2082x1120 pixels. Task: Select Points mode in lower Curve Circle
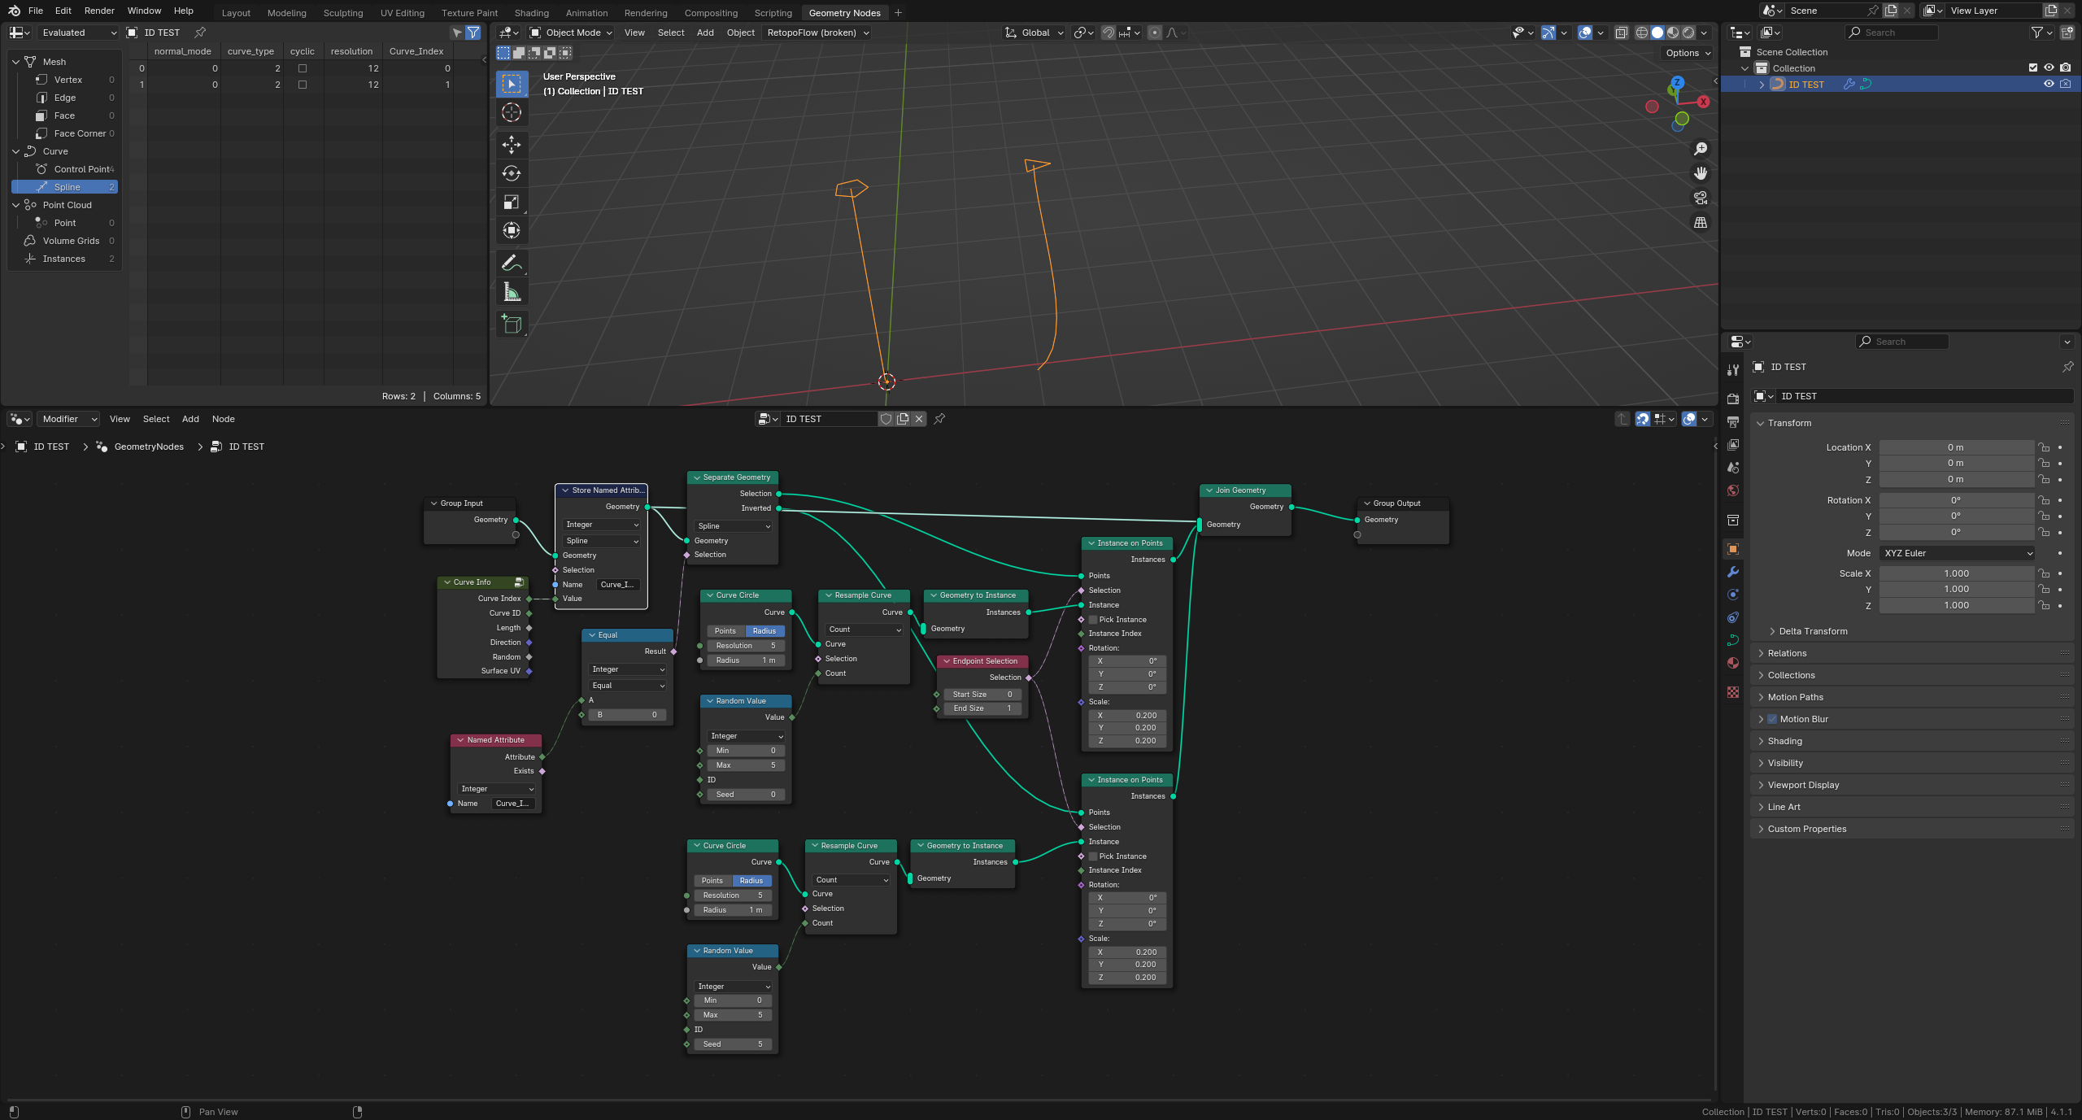pos(712,881)
